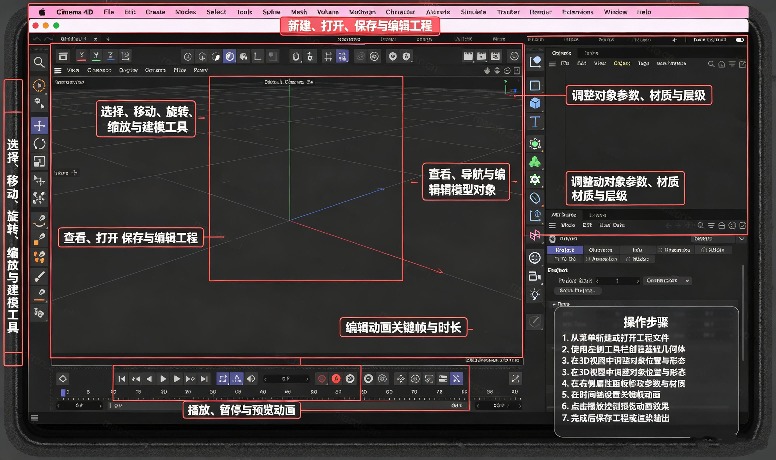Step current frame field forward arrow
The width and height of the screenshot is (776, 460).
[x=307, y=379]
